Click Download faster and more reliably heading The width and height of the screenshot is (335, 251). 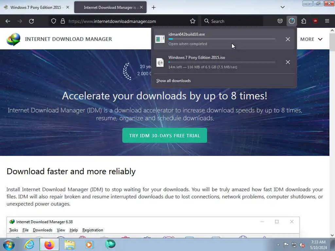pyautogui.click(x=71, y=171)
